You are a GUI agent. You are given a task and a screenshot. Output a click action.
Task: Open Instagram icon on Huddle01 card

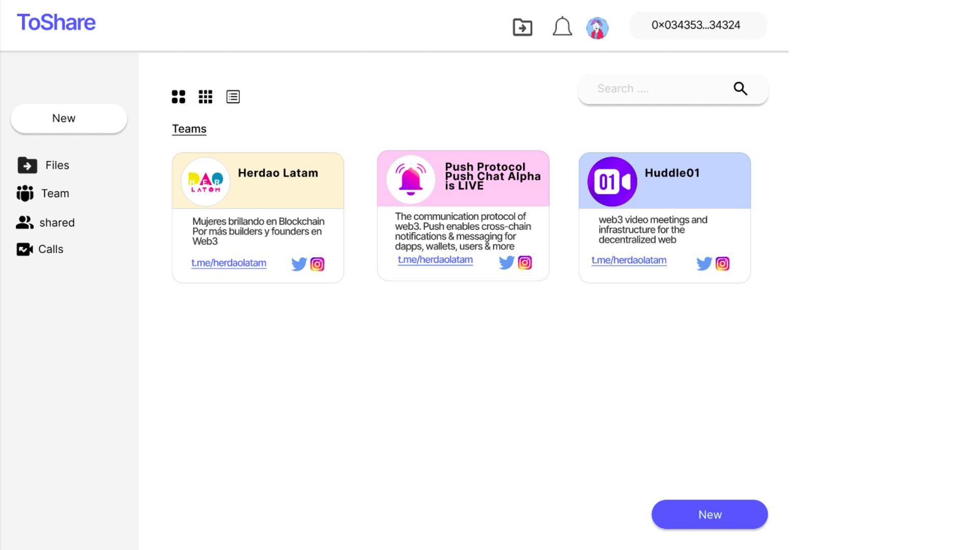click(x=722, y=263)
